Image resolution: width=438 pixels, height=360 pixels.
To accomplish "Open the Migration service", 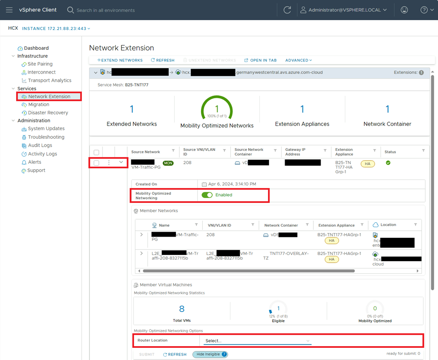I will [39, 105].
